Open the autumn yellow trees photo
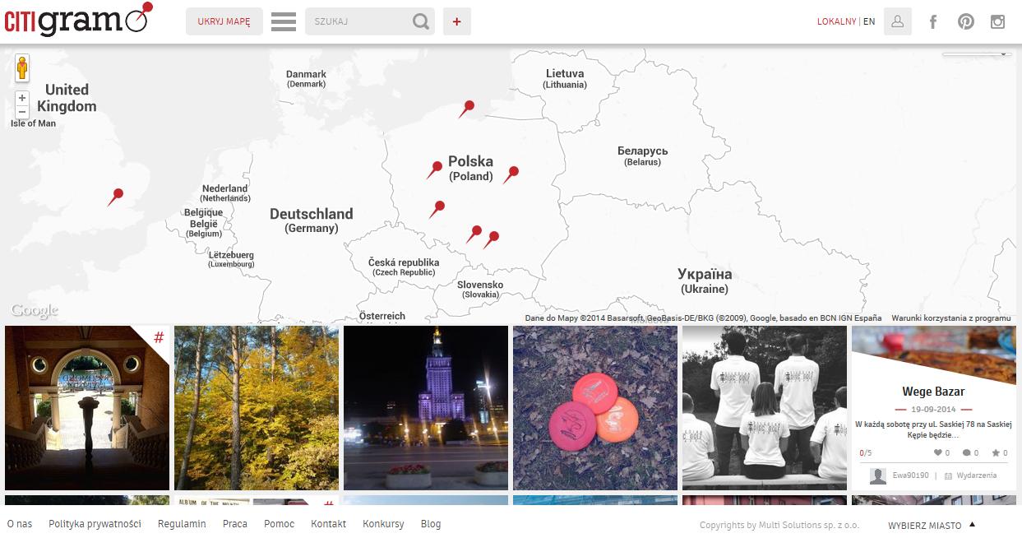The image size is (1022, 538). tap(257, 408)
